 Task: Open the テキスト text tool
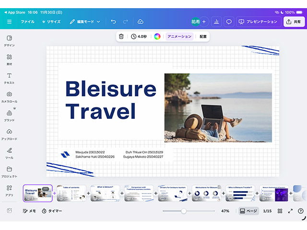pos(9,78)
